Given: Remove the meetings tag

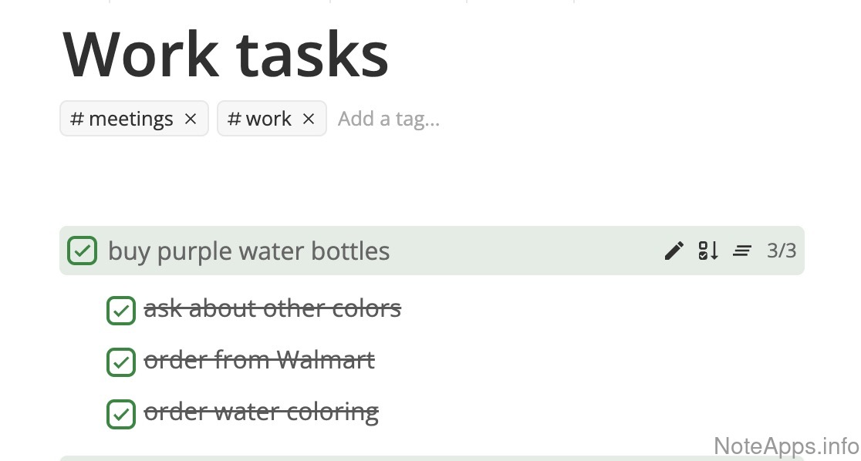Looking at the screenshot, I should 191,119.
